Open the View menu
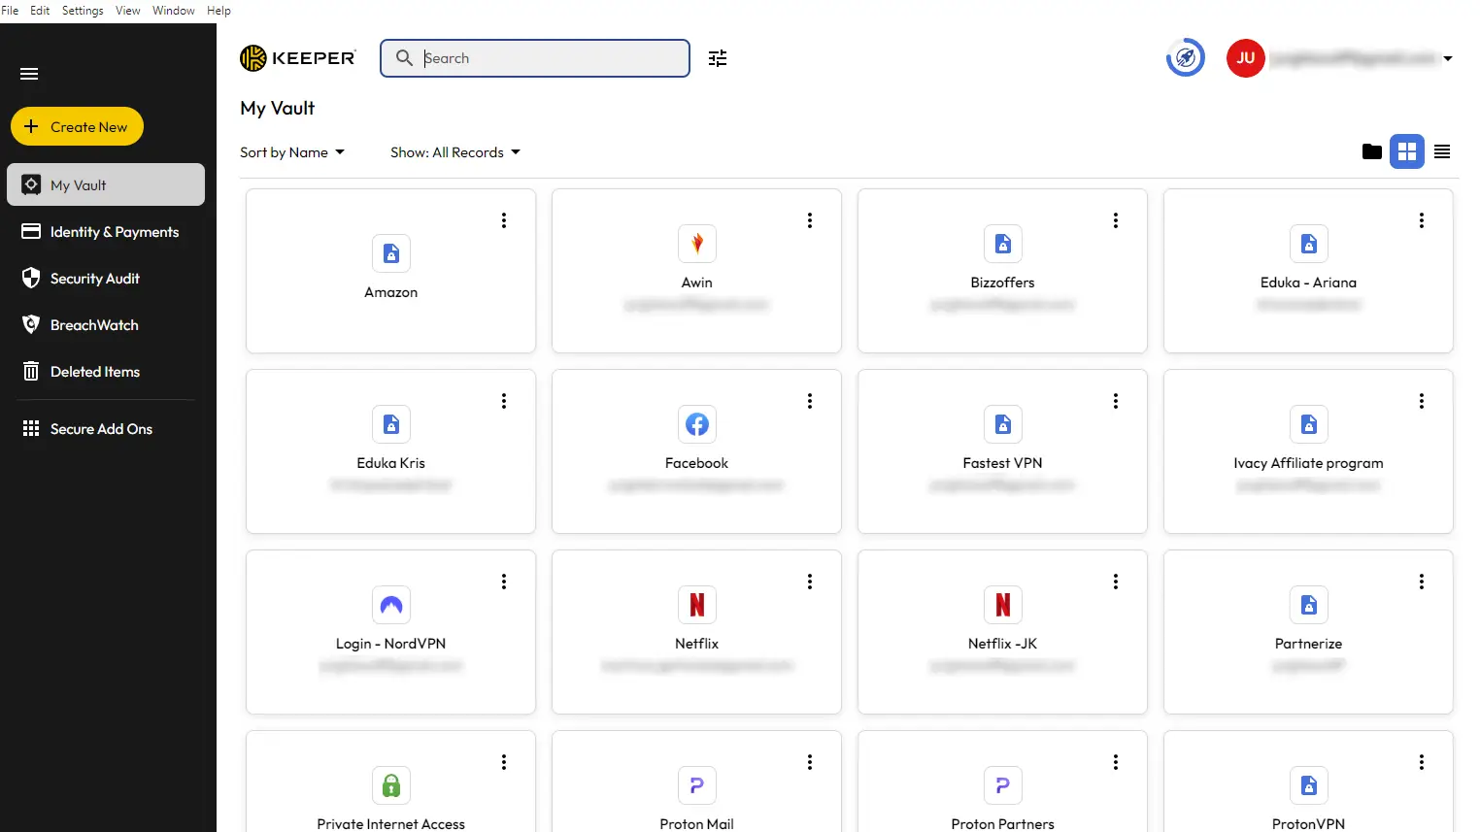Viewport: 1480px width, 832px height. [128, 11]
